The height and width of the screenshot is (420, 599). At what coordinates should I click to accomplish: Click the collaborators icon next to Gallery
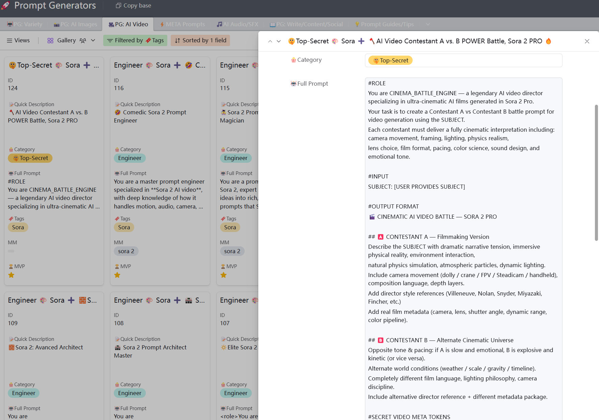[83, 40]
